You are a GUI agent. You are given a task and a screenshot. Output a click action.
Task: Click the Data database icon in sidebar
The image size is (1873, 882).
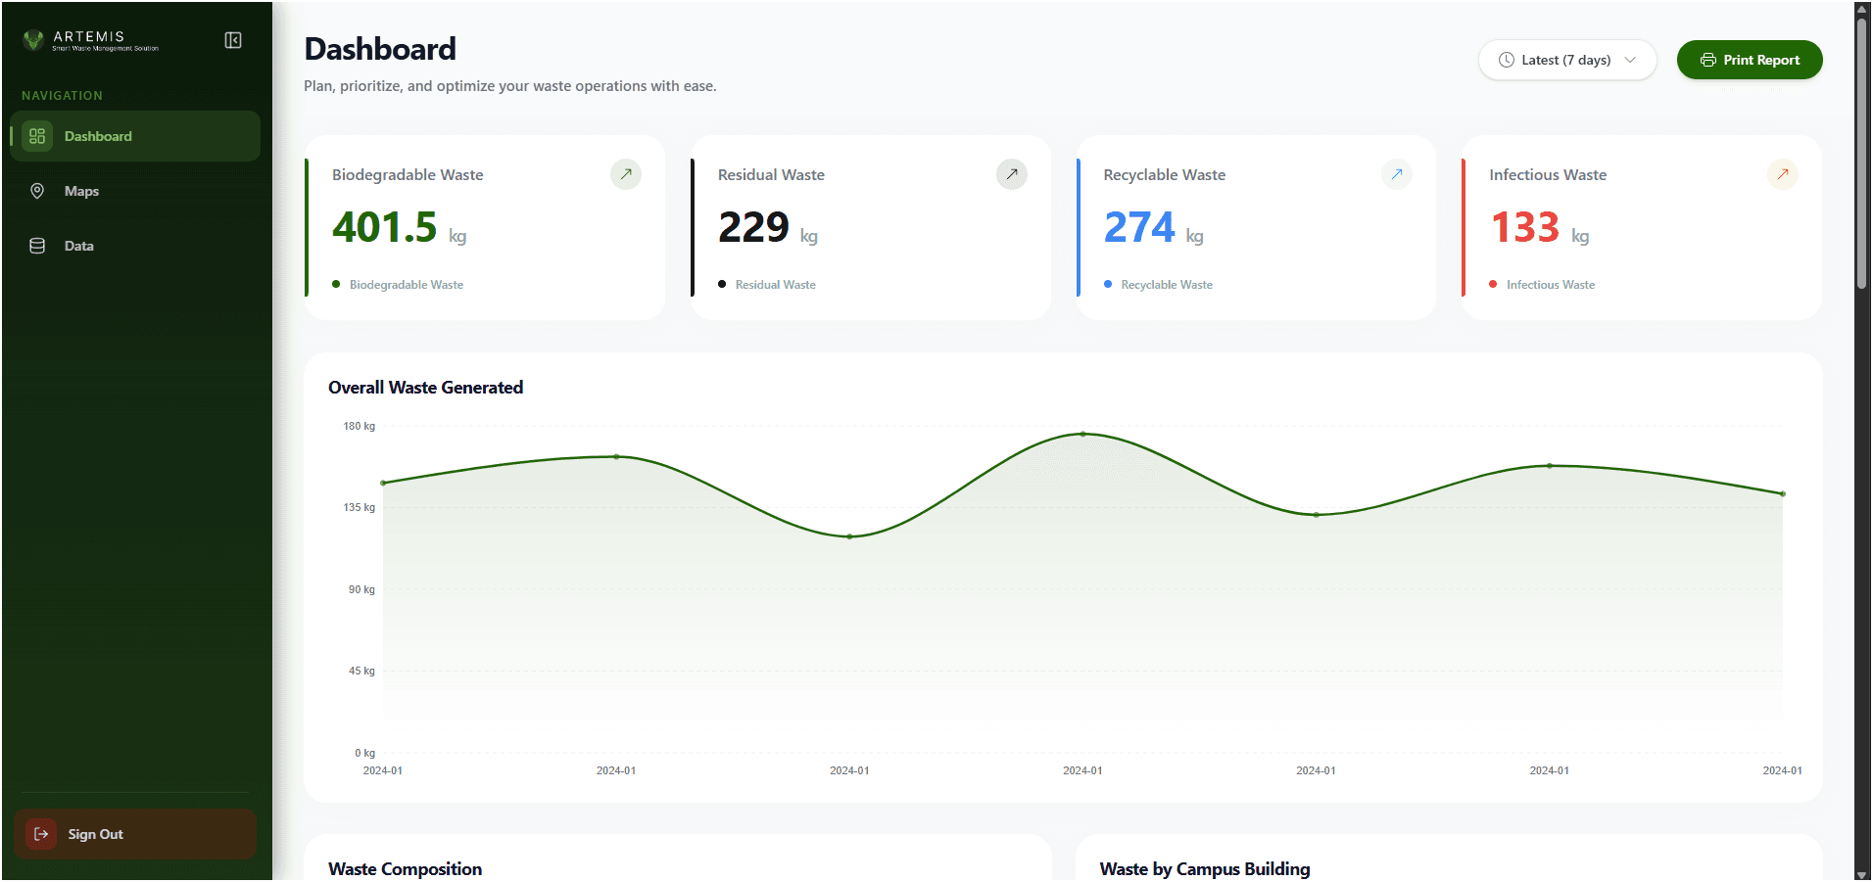pos(37,246)
